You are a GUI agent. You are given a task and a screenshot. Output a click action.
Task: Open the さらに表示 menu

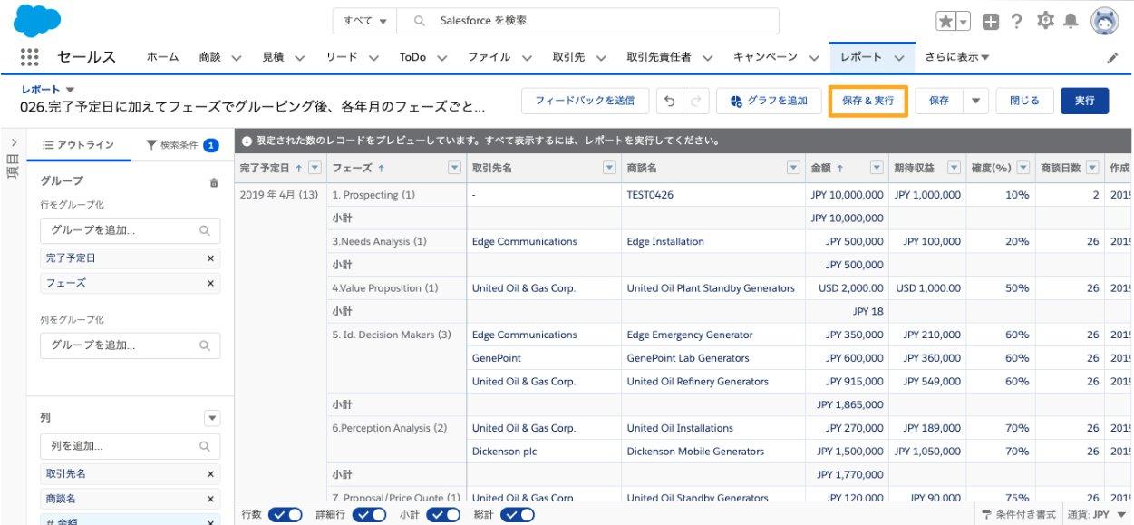click(957, 57)
